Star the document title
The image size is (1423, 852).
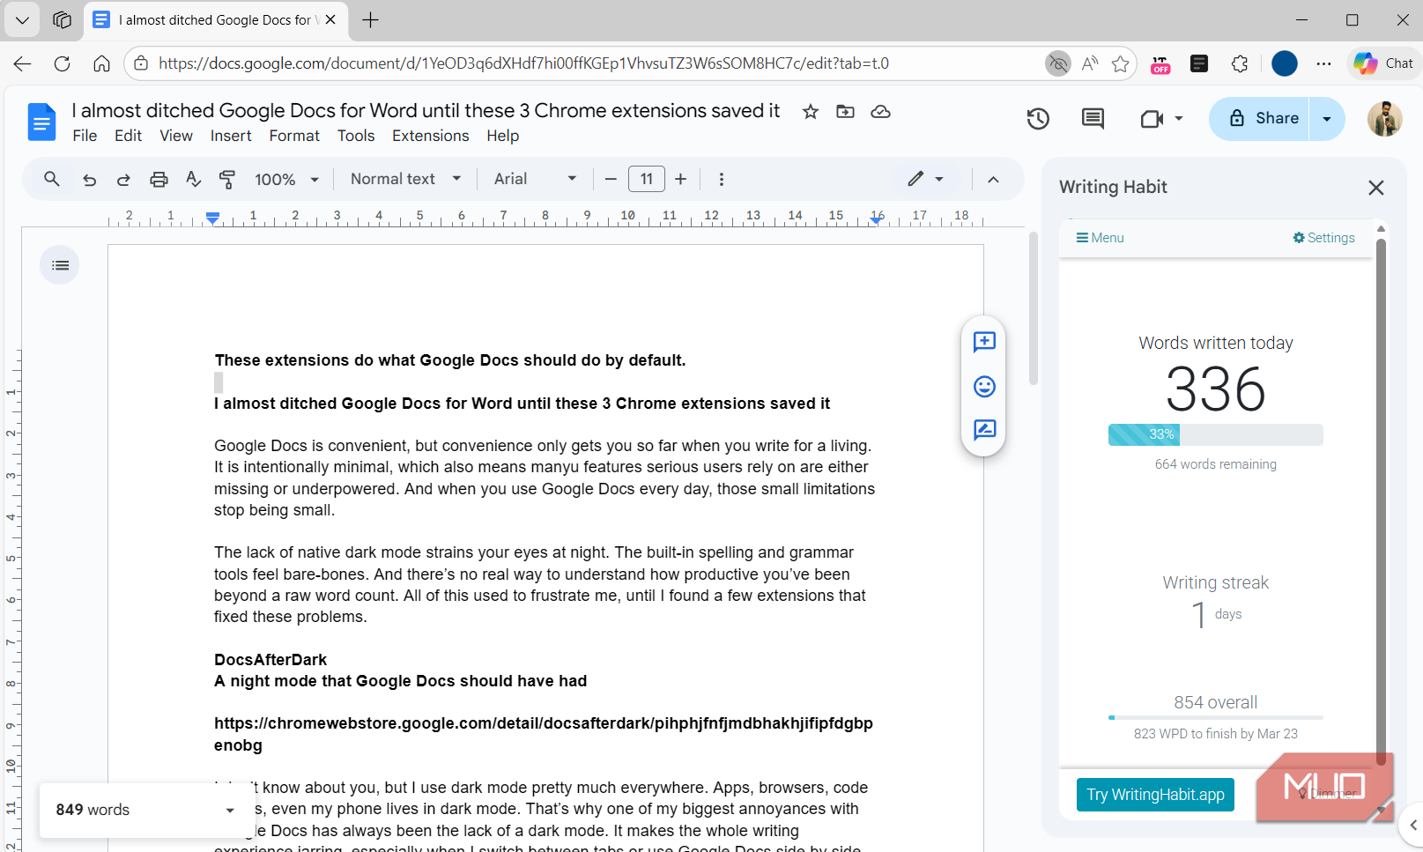point(811,112)
